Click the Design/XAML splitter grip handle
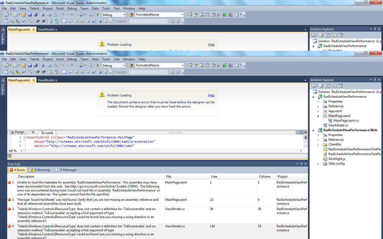 point(175,132)
